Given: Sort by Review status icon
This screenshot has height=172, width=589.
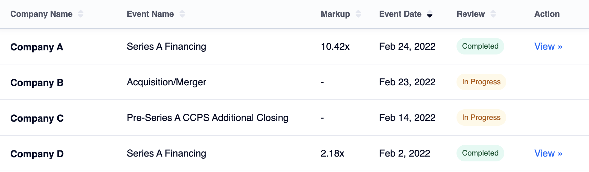Looking at the screenshot, I should (x=493, y=14).
